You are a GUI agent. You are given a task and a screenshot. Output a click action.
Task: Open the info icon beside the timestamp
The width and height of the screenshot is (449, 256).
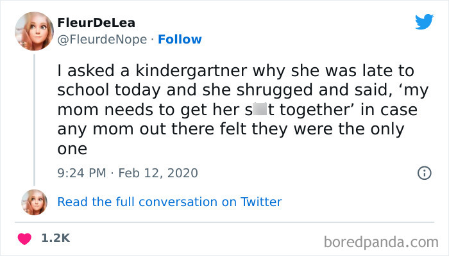point(423,173)
